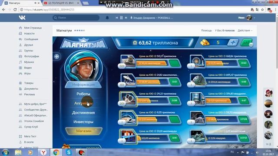This screenshot has width=278, height=156.
Task: Open the Роботы menu
Action: point(83,94)
